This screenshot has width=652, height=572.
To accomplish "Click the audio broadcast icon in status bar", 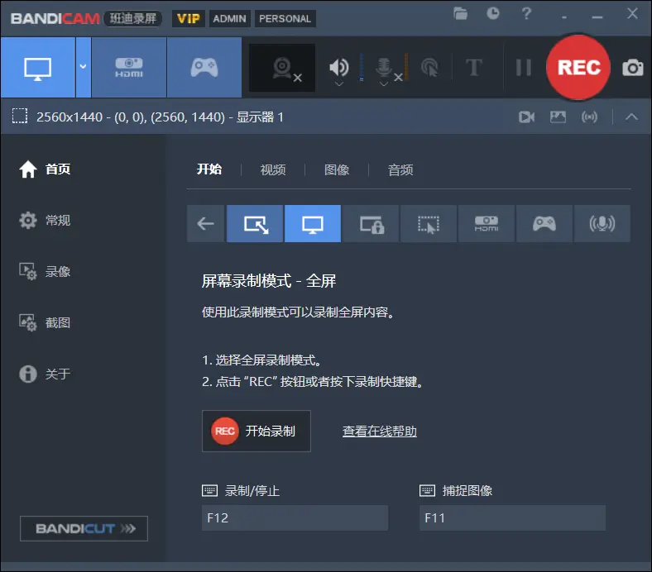I will coord(590,117).
